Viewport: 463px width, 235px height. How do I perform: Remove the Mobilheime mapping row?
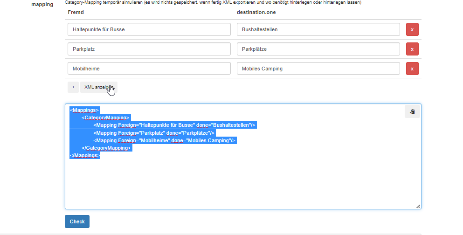412,69
